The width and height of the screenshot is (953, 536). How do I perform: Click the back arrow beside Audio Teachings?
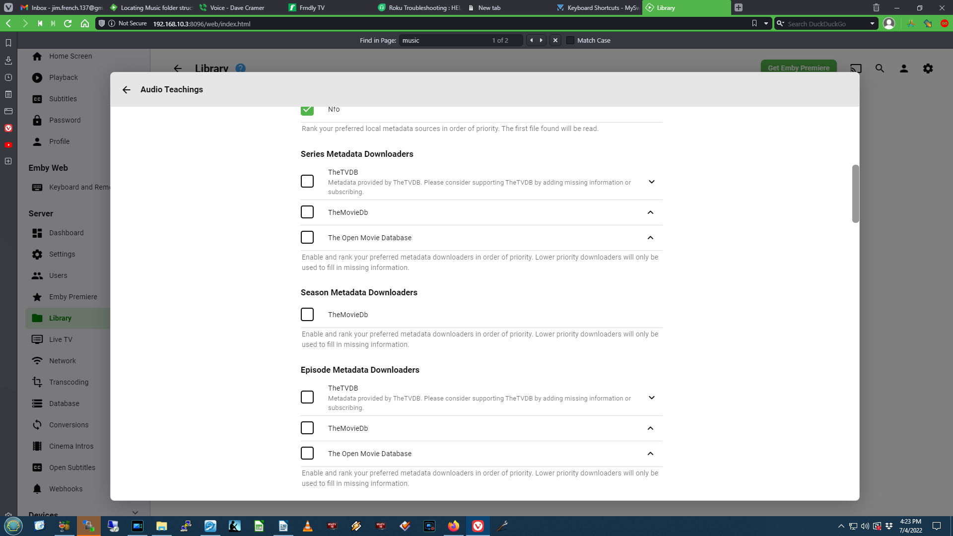tap(126, 90)
